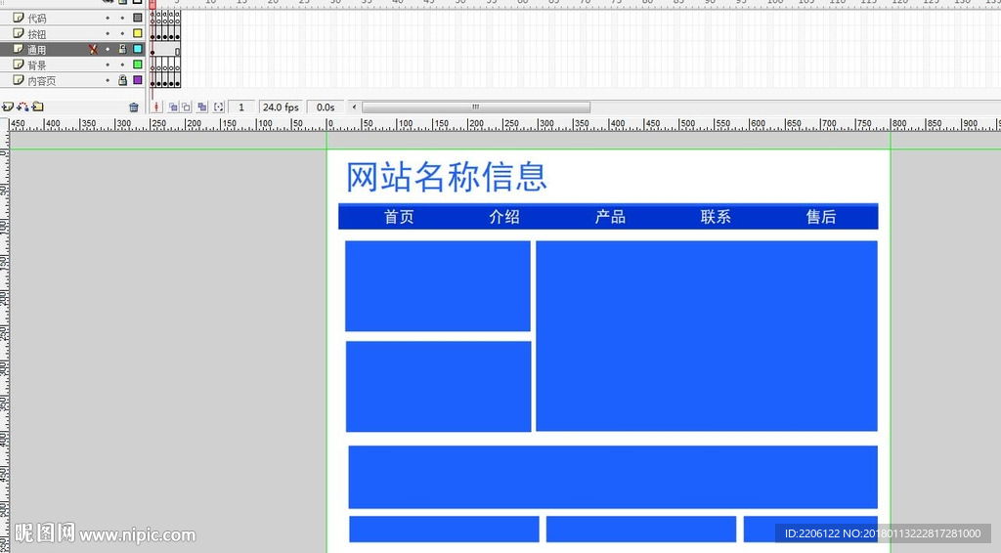Click the green outline color swatch of 背景 layer
1001x553 pixels.
137,64
